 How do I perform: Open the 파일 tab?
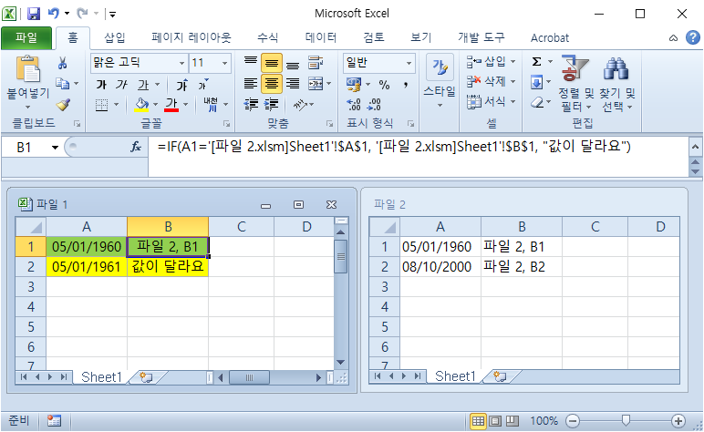(x=26, y=37)
